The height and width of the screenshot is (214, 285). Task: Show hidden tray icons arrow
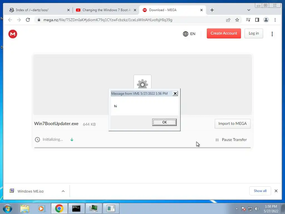pyautogui.click(x=237, y=209)
